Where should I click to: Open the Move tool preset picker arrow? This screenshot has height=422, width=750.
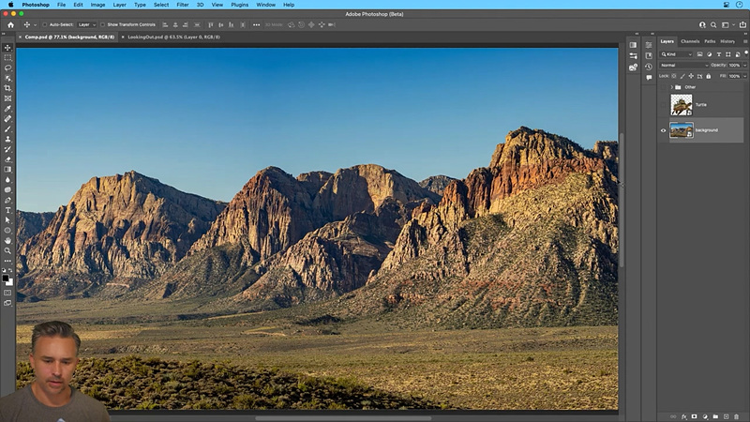click(35, 25)
